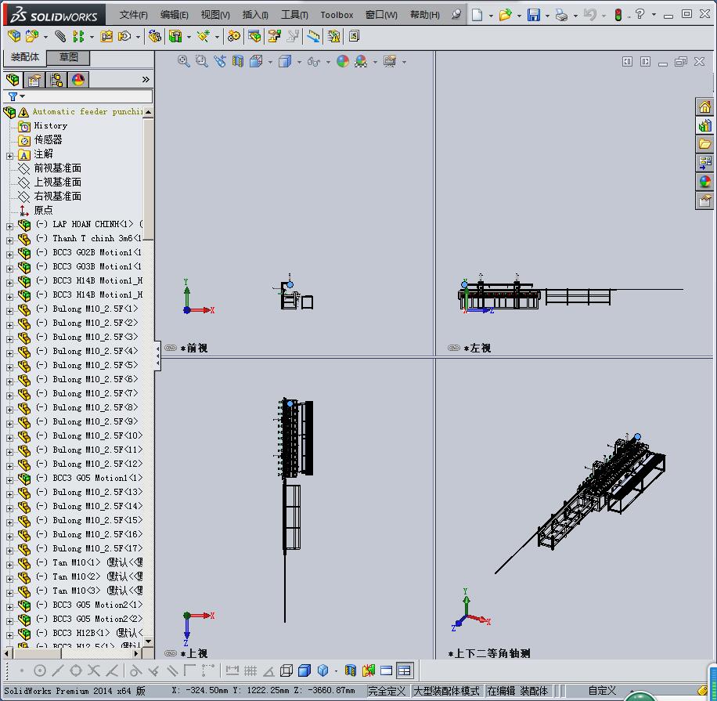
Task: Toggle Shaded display mode cube at bottom
Action: click(x=304, y=670)
